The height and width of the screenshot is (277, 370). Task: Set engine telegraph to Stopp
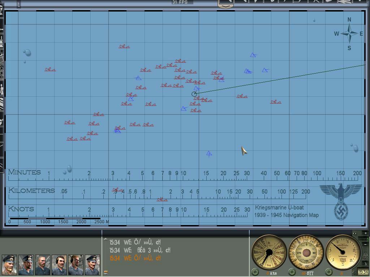click(268, 265)
